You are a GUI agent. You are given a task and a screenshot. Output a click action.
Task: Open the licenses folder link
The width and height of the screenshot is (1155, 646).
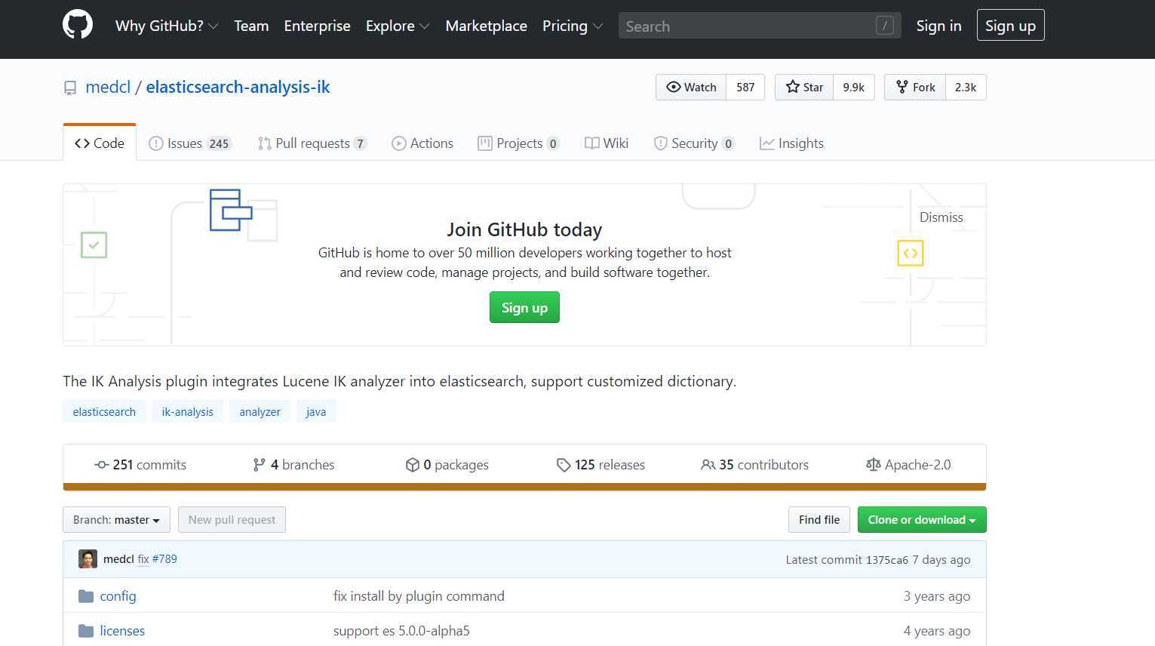pyautogui.click(x=122, y=631)
